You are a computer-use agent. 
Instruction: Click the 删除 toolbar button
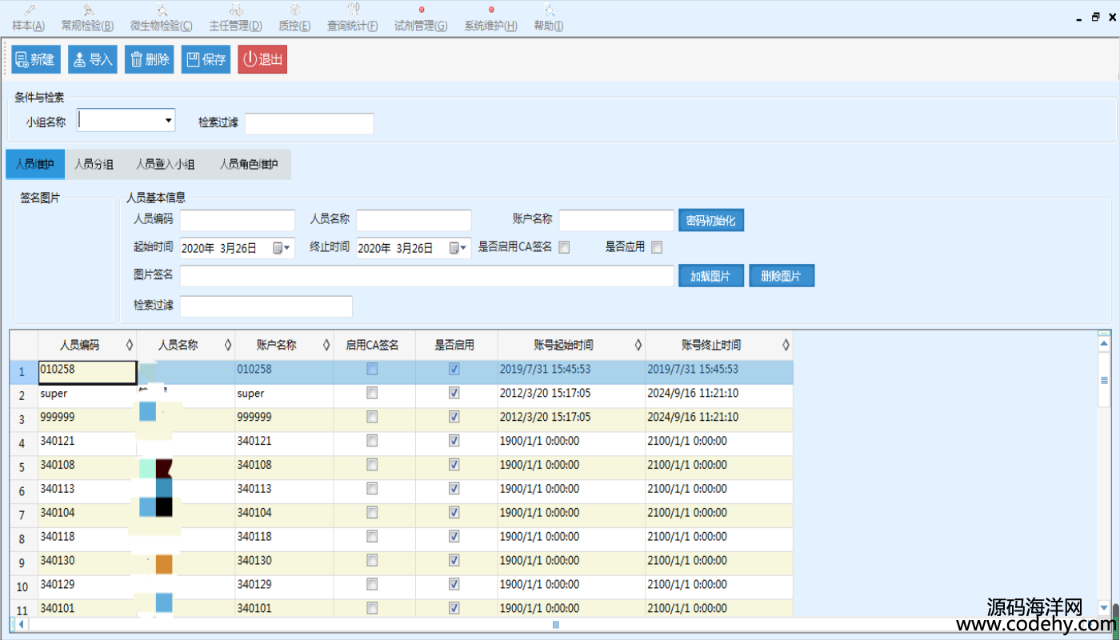[x=150, y=59]
